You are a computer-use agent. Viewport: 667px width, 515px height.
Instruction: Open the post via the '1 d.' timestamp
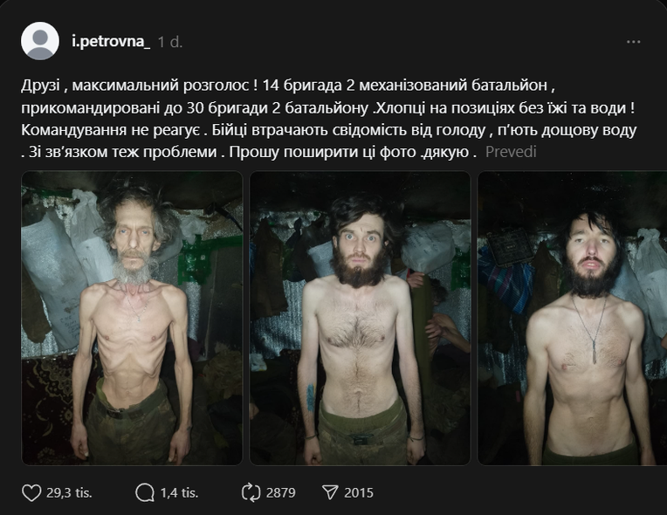tap(170, 42)
